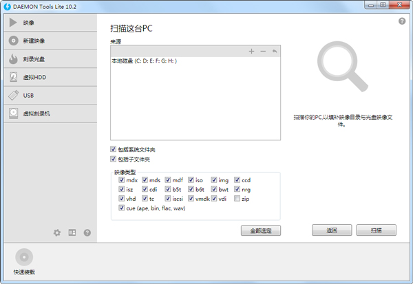This screenshot has width=413, height=284.
Task: Click the DAEMON Tools title bar logo
Action: [x=8, y=7]
